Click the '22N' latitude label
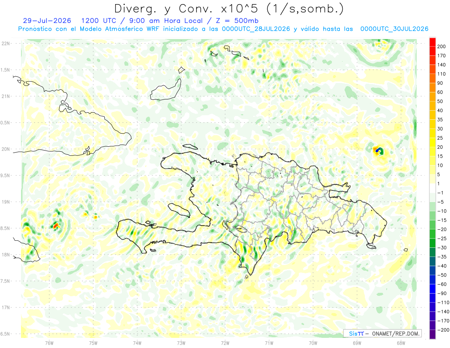Viewport: 450px width, 348px height. pyautogui.click(x=5, y=43)
